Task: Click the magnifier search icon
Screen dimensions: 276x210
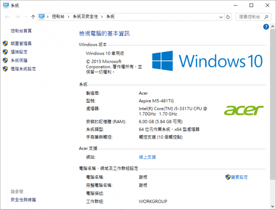Action: coord(266,17)
